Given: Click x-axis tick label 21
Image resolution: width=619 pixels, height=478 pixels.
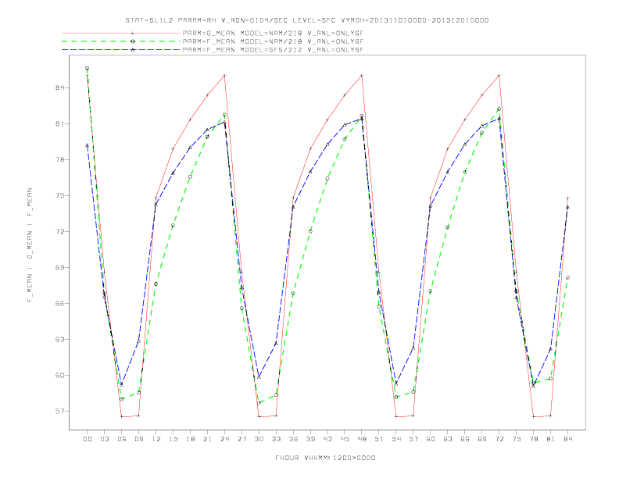Looking at the screenshot, I should tap(207, 439).
